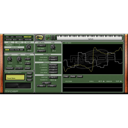Open the Edit Mode 'new' selector

click(x=41, y=46)
